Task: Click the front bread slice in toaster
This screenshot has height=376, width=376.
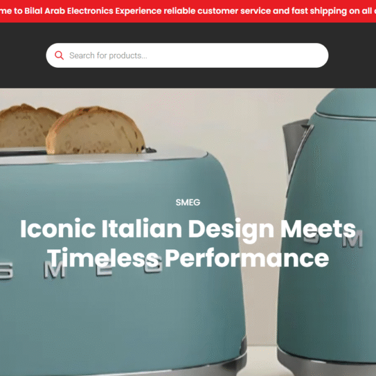Action: [x=96, y=131]
